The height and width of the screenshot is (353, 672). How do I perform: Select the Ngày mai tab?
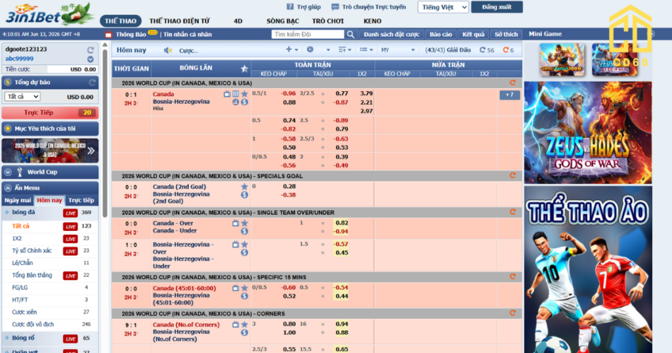pos(18,200)
